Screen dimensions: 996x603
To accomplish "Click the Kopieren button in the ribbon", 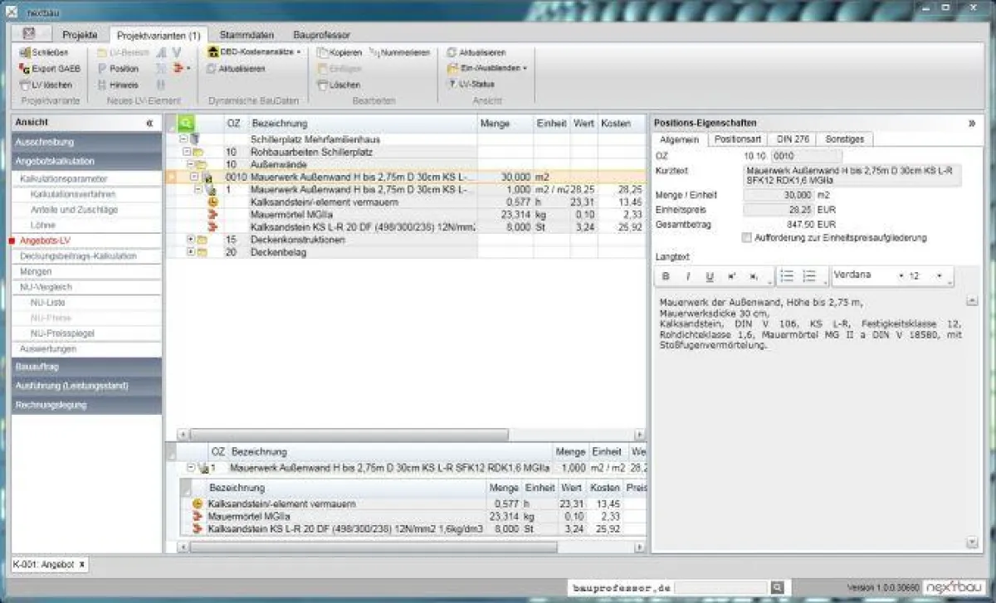I will tap(339, 52).
